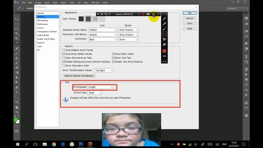263x148 pixels.
Task: Click the Next button
Action: pos(189,28)
